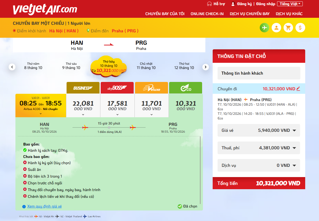
Task: Click the 15 giờ 30 phút duration text
Action: [109, 123]
